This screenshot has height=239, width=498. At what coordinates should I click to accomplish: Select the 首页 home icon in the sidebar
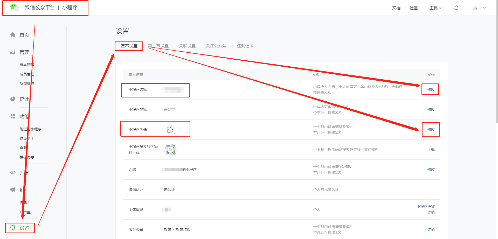click(12, 34)
